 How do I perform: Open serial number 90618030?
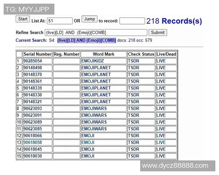tap(32, 156)
